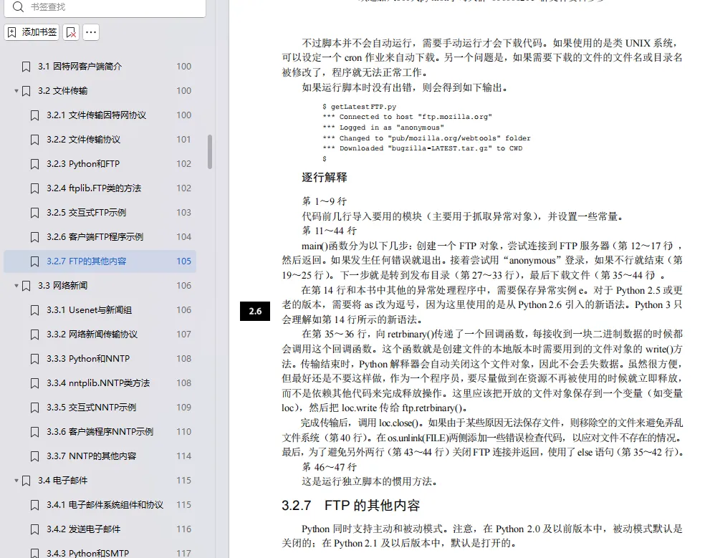Click the magnifier search icon
This screenshot has width=710, height=558.
tap(18, 6)
